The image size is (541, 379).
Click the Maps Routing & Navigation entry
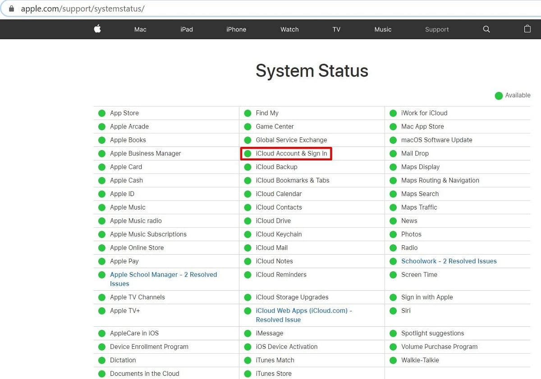tap(440, 180)
